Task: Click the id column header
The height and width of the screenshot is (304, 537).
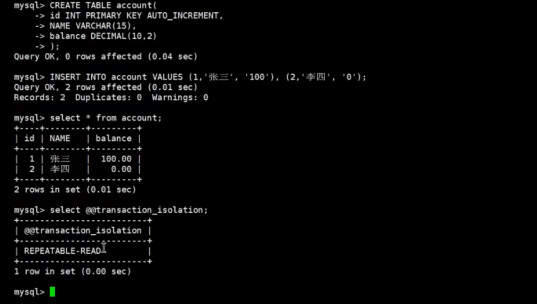Action: click(x=29, y=138)
